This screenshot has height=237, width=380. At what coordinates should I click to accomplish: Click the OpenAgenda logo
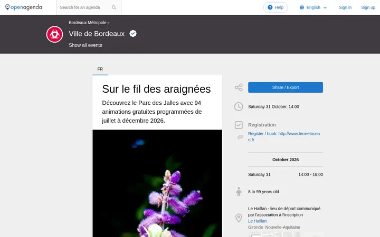24,7
